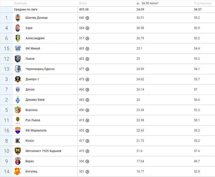The height and width of the screenshot is (177, 215).
Task: Sort by % успешных column header
Action: point(202,3)
